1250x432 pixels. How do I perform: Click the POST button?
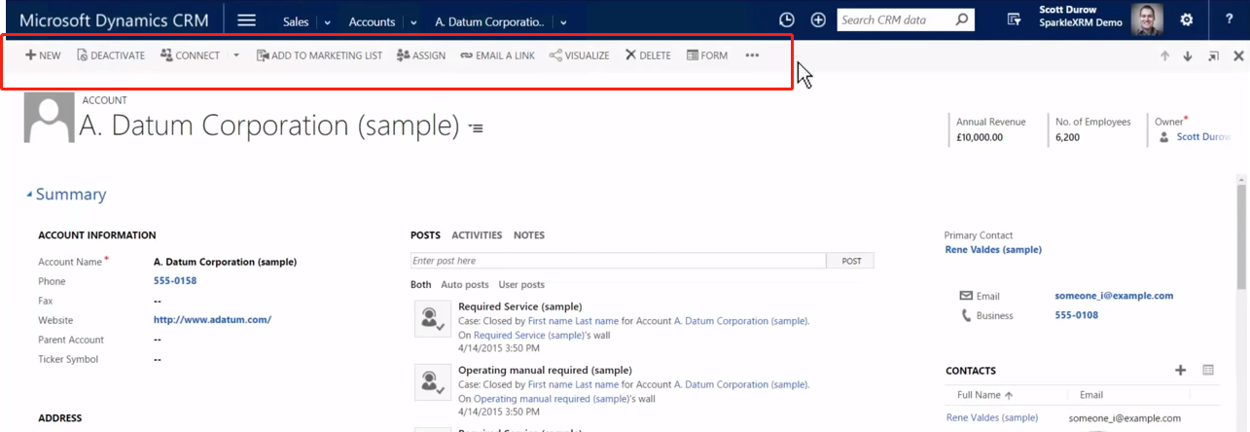[x=851, y=261]
